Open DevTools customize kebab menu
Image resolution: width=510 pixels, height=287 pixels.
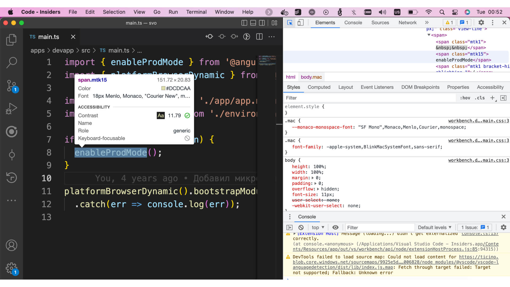click(x=492, y=23)
